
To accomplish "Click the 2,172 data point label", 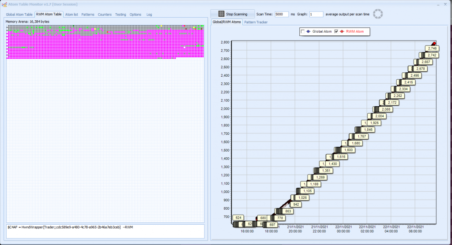I will (392, 103).
